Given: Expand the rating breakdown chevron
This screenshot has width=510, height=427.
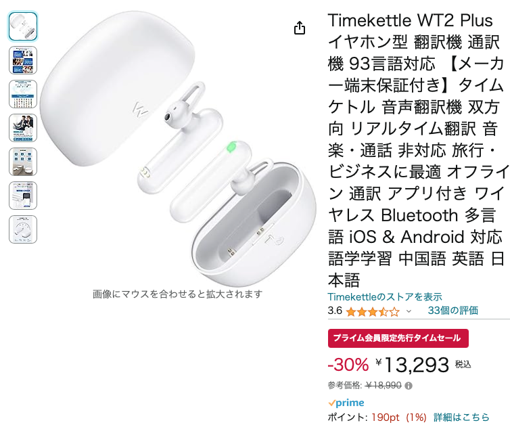Looking at the screenshot, I should coord(409,311).
